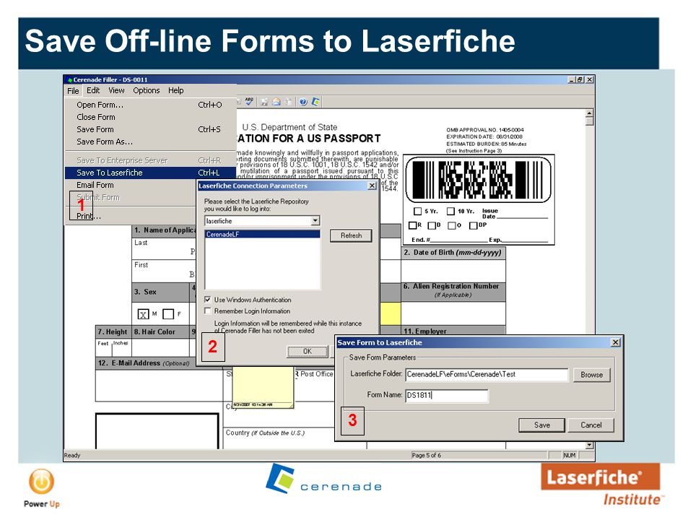Click the Date of Birth field
This screenshot has width=693, height=520.
(453, 271)
